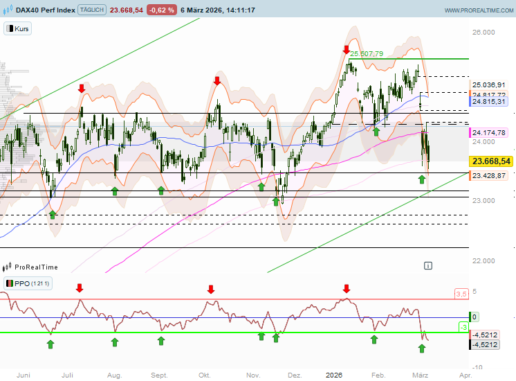This screenshot has height=381, width=516.
Task: Select the yellow current price label 23.668,54
Action: (x=490, y=161)
